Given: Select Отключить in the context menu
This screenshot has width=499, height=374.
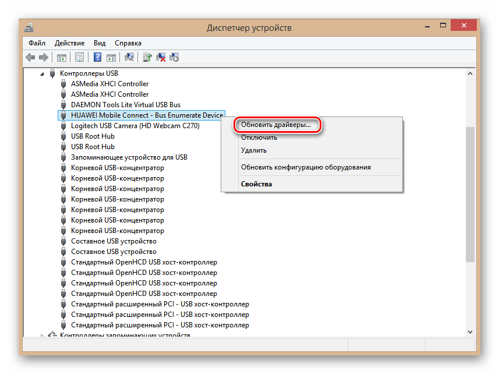Looking at the screenshot, I should [x=259, y=137].
